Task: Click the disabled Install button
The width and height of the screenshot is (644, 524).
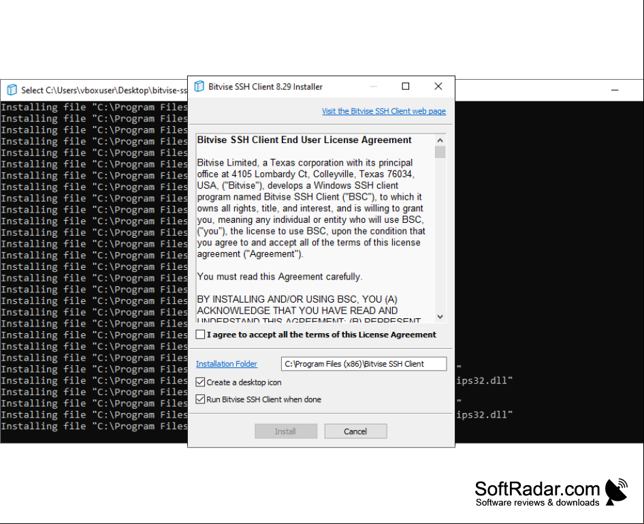Action: [x=286, y=431]
